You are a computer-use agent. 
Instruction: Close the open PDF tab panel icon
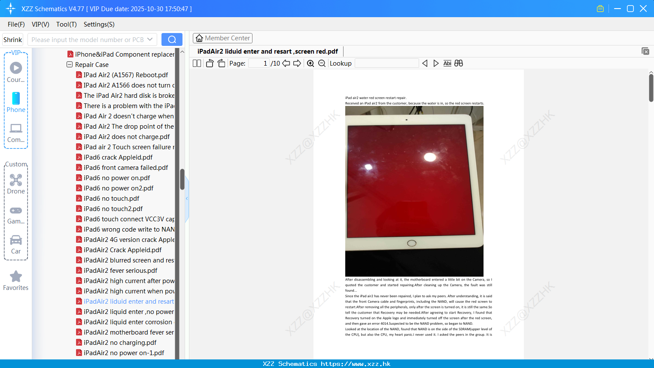(645, 51)
